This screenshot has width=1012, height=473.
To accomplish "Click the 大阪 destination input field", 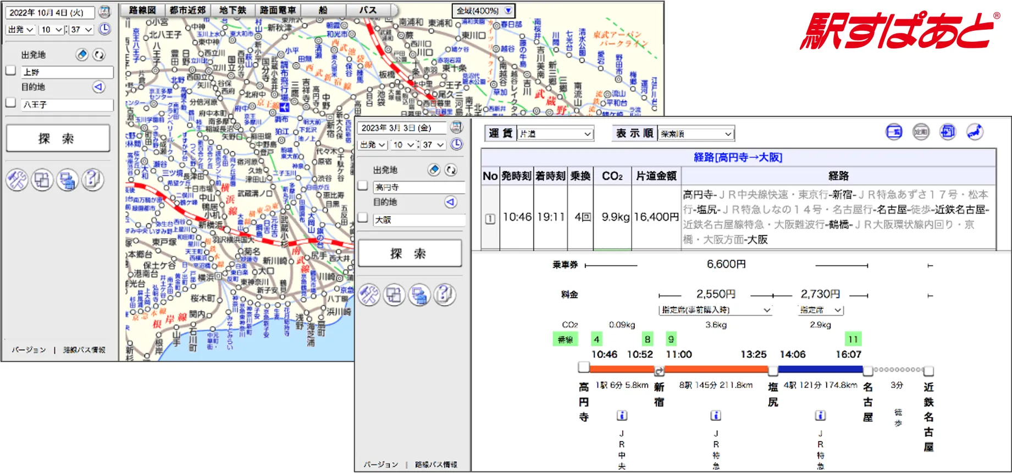I will (x=419, y=220).
